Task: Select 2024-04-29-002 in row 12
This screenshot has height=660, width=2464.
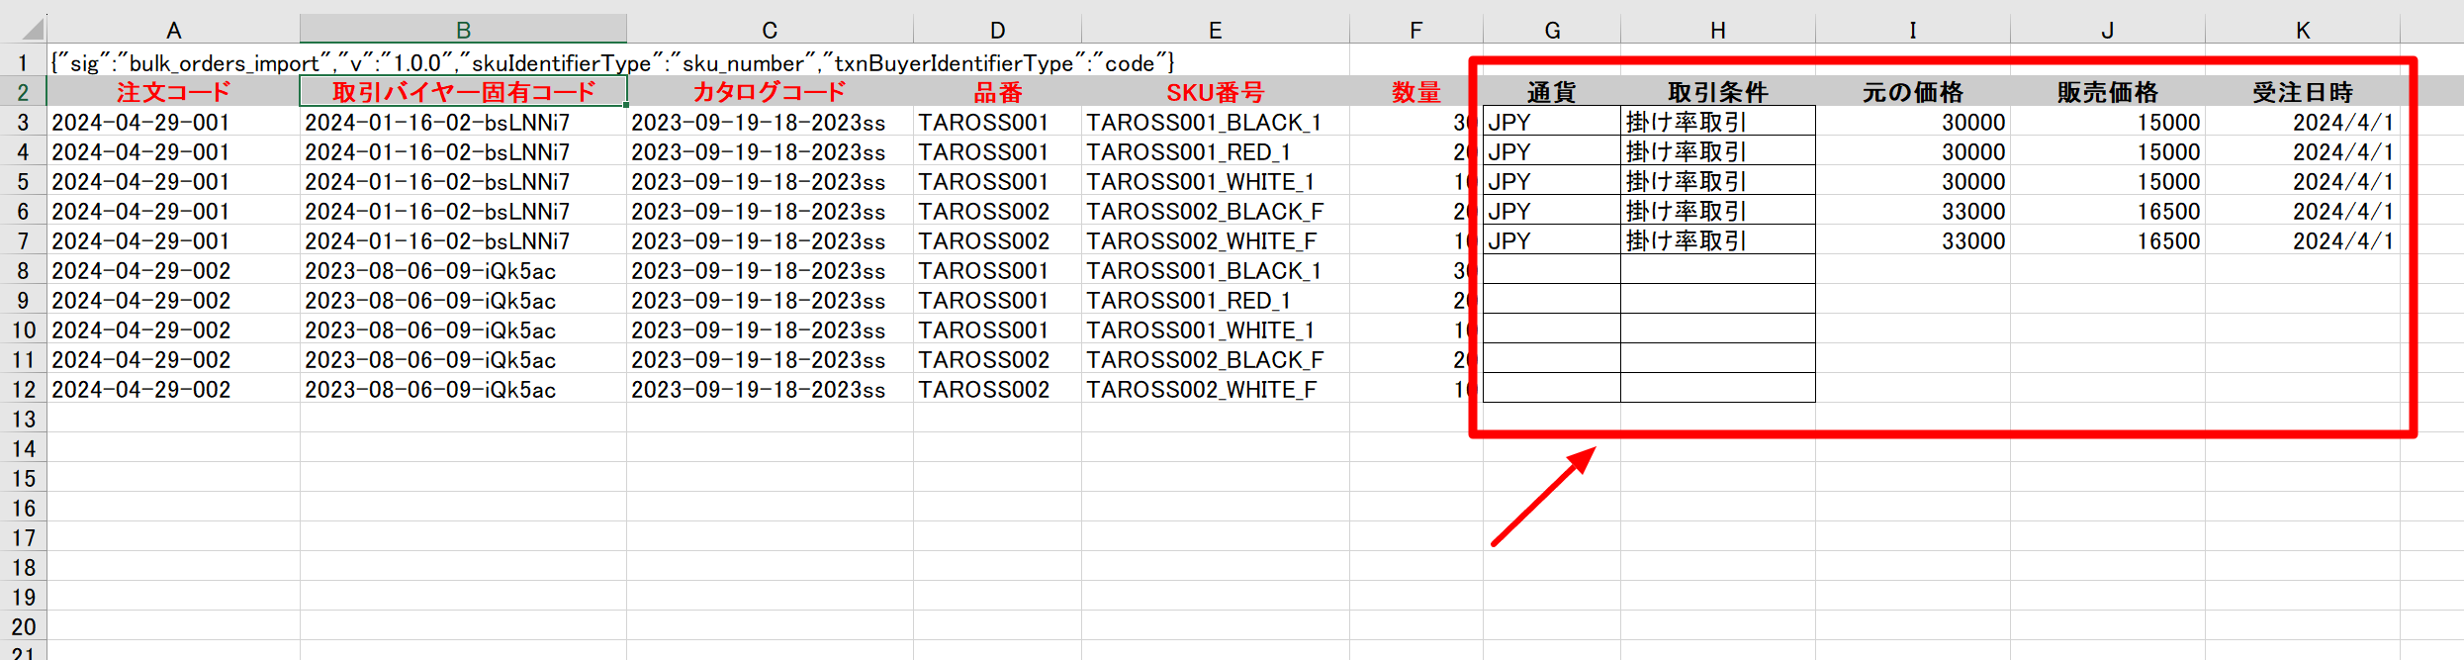Action: (173, 390)
